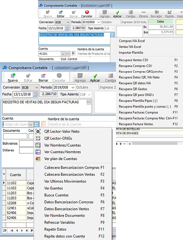Go to next record navigation arrow
This screenshot has height=240, width=183.
click(22, 230)
